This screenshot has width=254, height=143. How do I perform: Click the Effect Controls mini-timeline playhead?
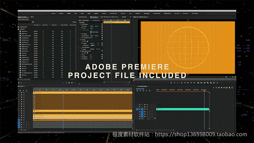[111, 20]
